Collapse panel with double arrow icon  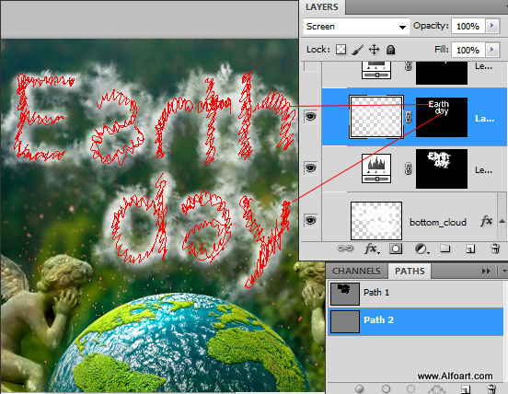pos(486,271)
